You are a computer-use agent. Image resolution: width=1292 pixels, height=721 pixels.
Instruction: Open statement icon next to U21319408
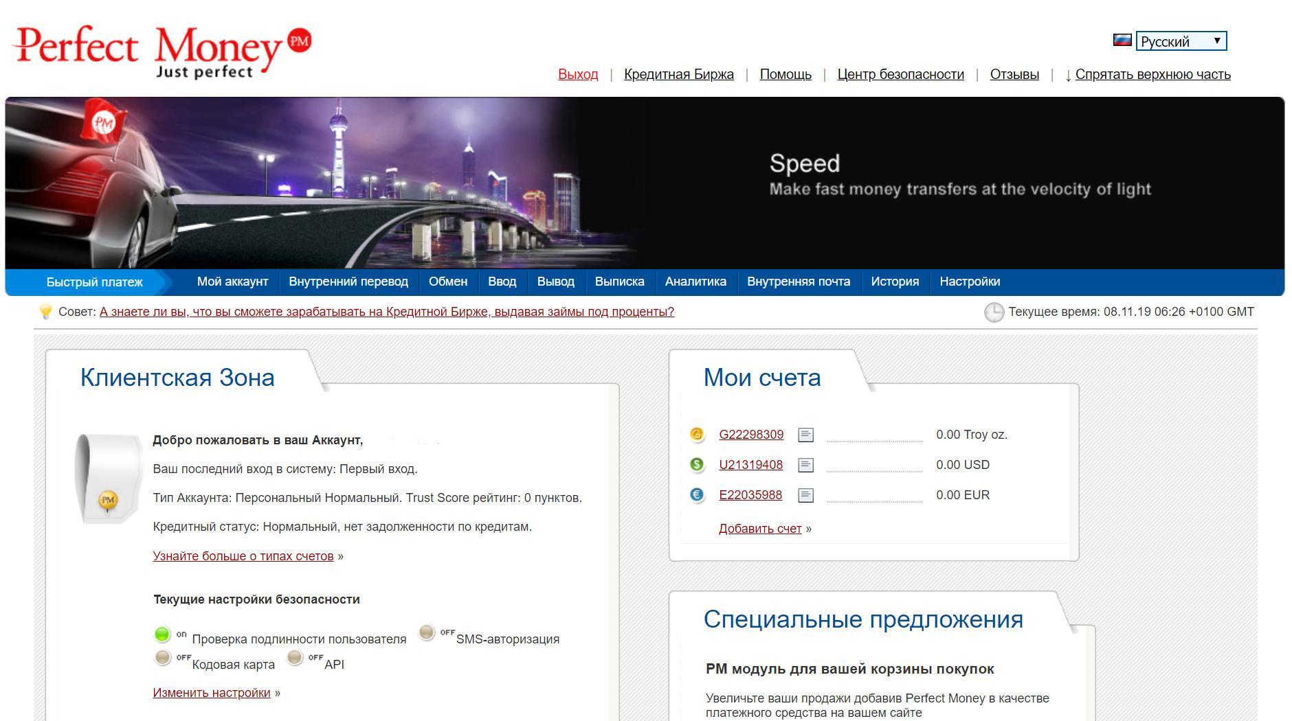(805, 465)
